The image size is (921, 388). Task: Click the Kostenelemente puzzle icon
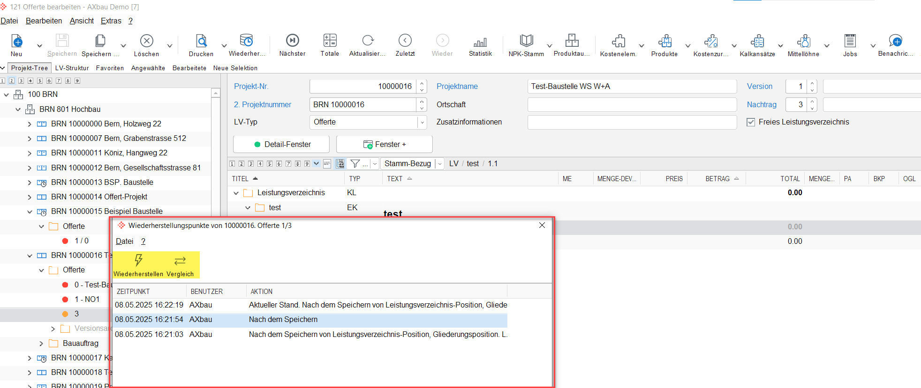(619, 41)
